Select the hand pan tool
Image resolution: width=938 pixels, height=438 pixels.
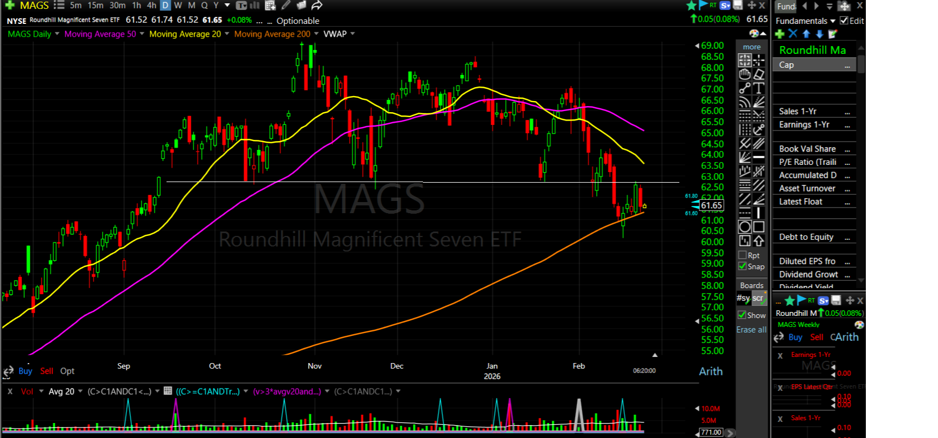(745, 74)
